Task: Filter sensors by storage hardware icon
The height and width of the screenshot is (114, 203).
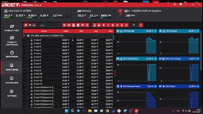Action: (78, 25)
